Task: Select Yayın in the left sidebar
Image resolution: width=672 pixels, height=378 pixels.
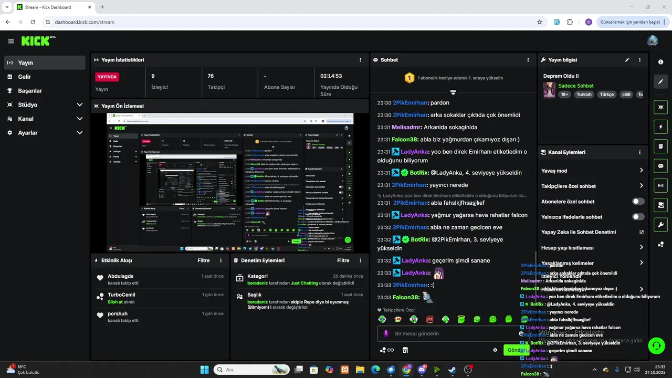Action: (45, 62)
